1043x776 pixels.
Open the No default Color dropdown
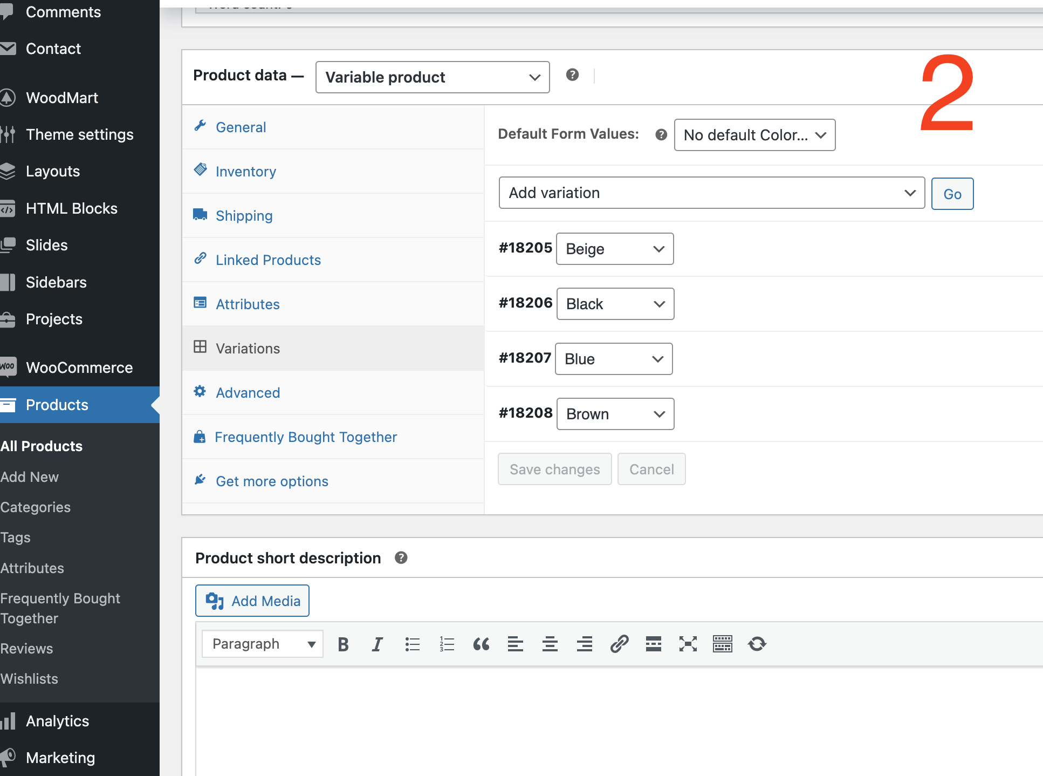tap(753, 134)
